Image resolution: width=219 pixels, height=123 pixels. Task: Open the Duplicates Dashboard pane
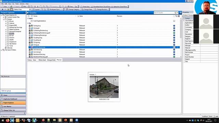[x=13, y=99]
